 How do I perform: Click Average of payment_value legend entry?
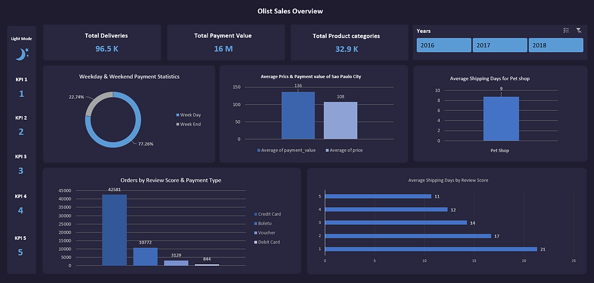pos(286,150)
